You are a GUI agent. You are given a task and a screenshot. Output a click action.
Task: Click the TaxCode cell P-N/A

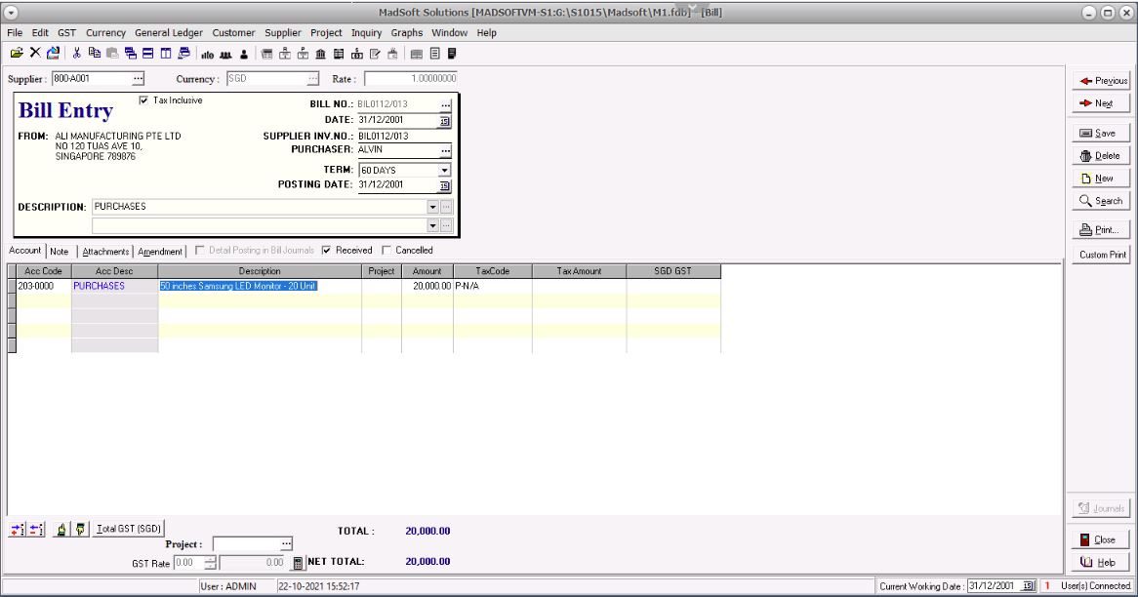coord(493,286)
